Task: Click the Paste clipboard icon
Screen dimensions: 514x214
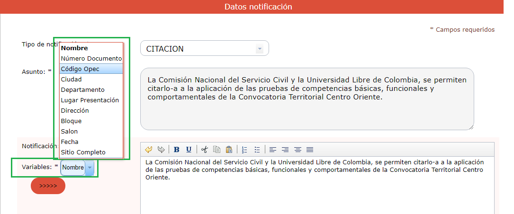Action: [229, 150]
